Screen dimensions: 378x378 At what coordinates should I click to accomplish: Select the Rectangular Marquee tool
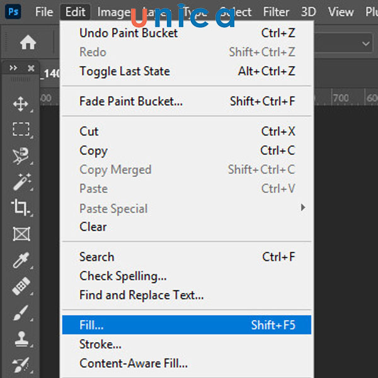click(21, 130)
